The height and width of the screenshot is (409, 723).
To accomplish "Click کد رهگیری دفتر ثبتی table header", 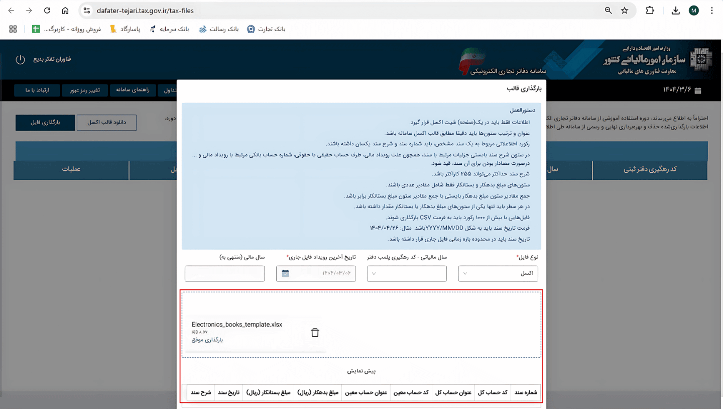I will click(650, 169).
